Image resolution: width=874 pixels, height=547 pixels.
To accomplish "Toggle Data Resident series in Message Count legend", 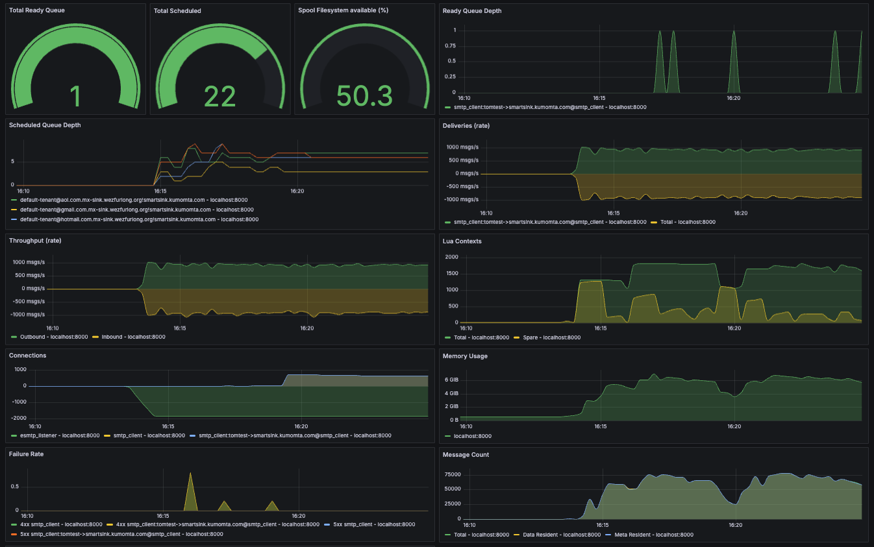I will (562, 535).
